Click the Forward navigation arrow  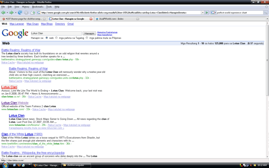11,13
